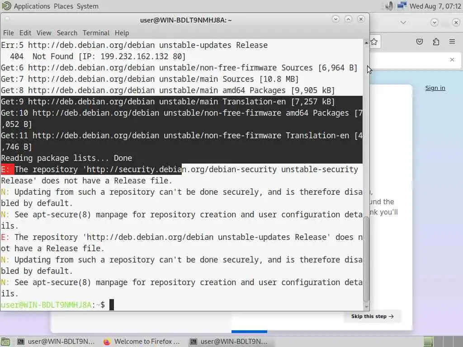Image resolution: width=463 pixels, height=347 pixels.
Task: Open the Search menu in terminal
Action: coord(67,33)
